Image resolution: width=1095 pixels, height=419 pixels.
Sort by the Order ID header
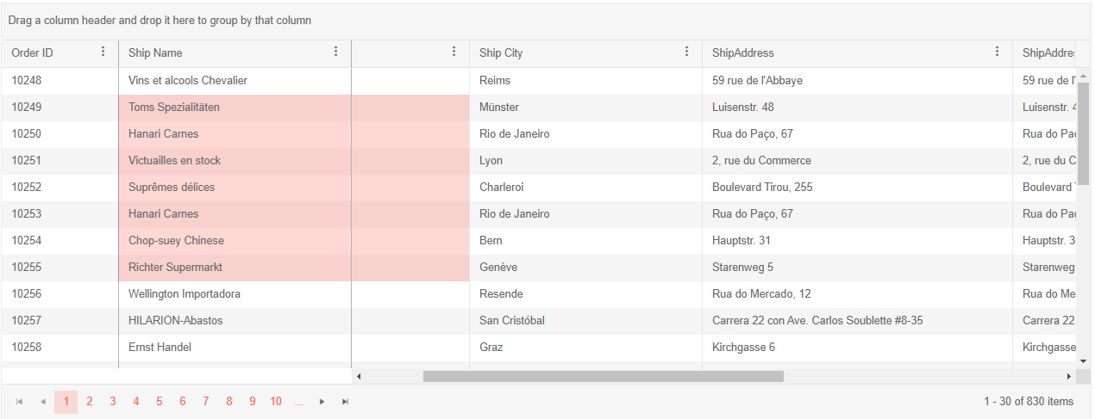32,52
